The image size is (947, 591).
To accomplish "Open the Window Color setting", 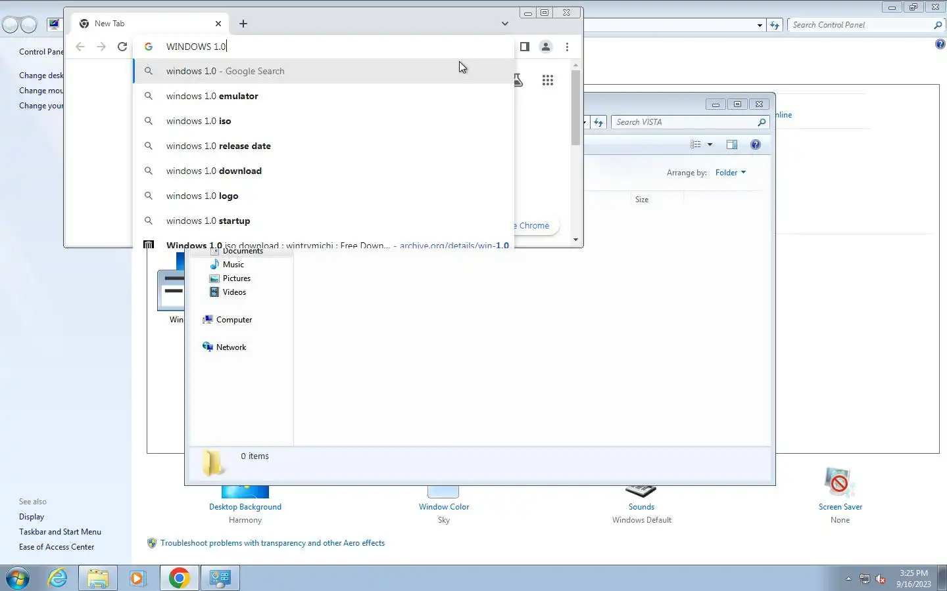I will [444, 506].
